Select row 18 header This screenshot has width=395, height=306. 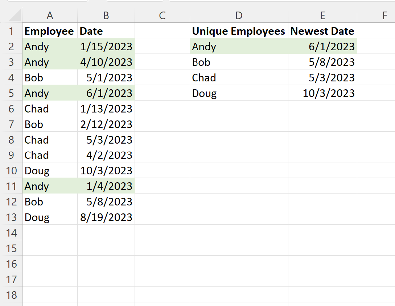[x=11, y=295]
